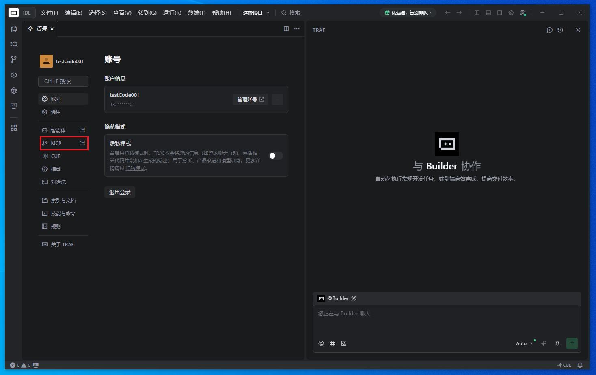Click the 优速通, 告别排队 button
This screenshot has width=596, height=375.
coord(408,13)
